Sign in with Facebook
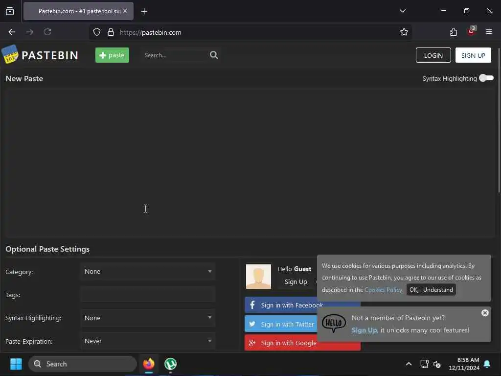The height and width of the screenshot is (376, 501). (x=281, y=305)
